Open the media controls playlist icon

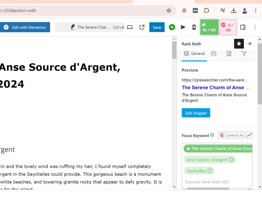(x=222, y=11)
